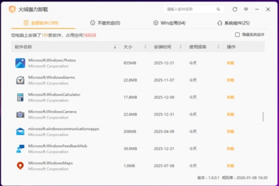
Task: Click the Huorong shield logo icon
Action: (x=12, y=9)
